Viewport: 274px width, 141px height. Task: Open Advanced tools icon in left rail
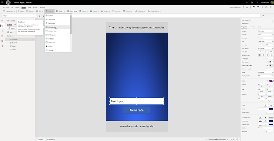point(2,46)
